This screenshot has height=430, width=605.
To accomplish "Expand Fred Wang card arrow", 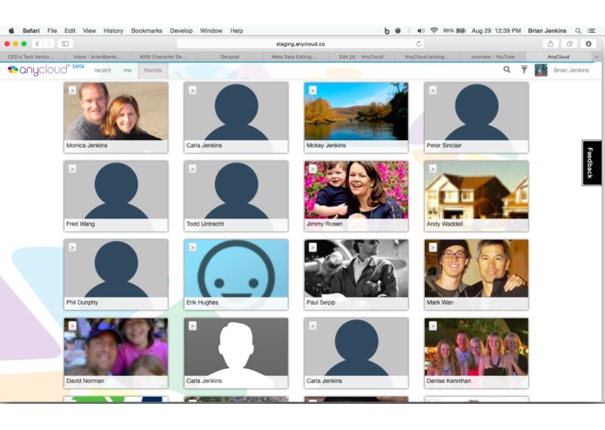I will [72, 169].
